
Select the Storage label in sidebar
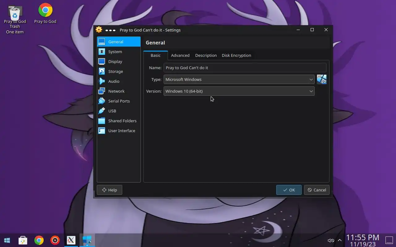115,71
